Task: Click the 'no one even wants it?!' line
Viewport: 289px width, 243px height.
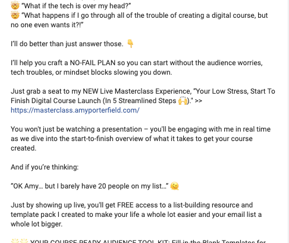Action: [x=47, y=25]
